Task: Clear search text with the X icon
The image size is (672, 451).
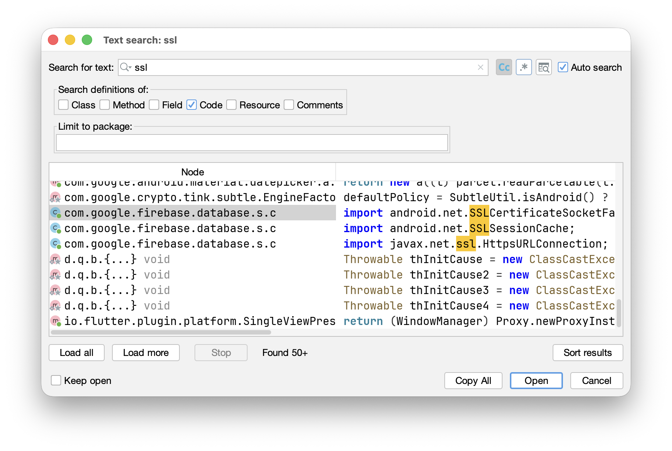Action: click(480, 67)
